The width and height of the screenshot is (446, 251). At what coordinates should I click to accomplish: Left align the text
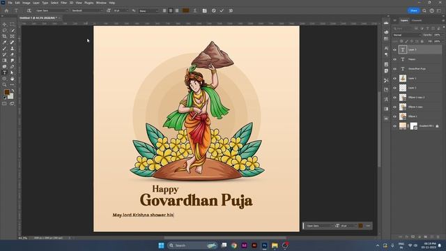(164, 10)
